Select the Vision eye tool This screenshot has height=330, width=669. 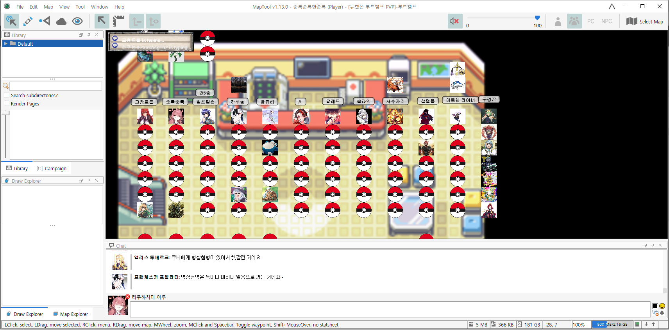tap(77, 21)
